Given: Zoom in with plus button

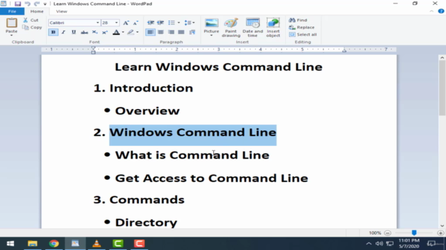Looking at the screenshot, I should click(x=440, y=233).
